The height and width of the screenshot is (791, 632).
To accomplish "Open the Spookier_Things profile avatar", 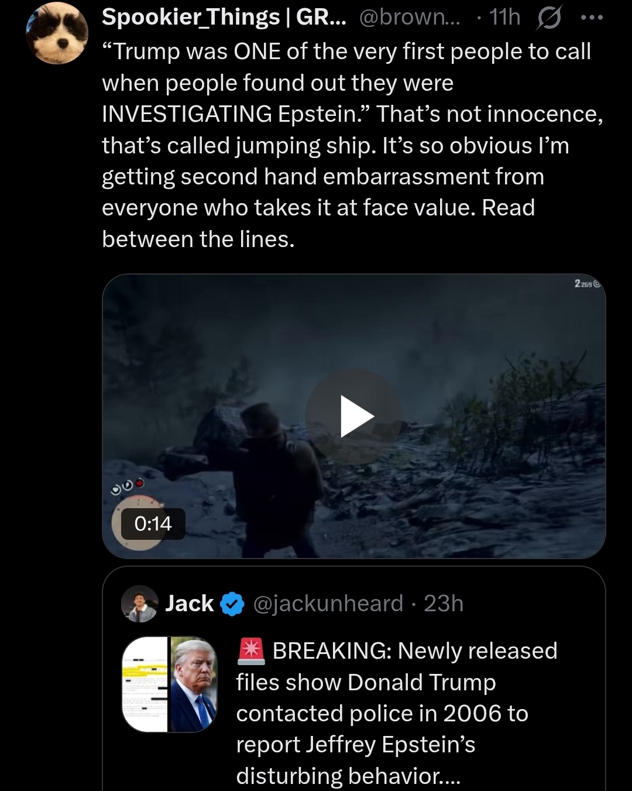I will tap(57, 33).
